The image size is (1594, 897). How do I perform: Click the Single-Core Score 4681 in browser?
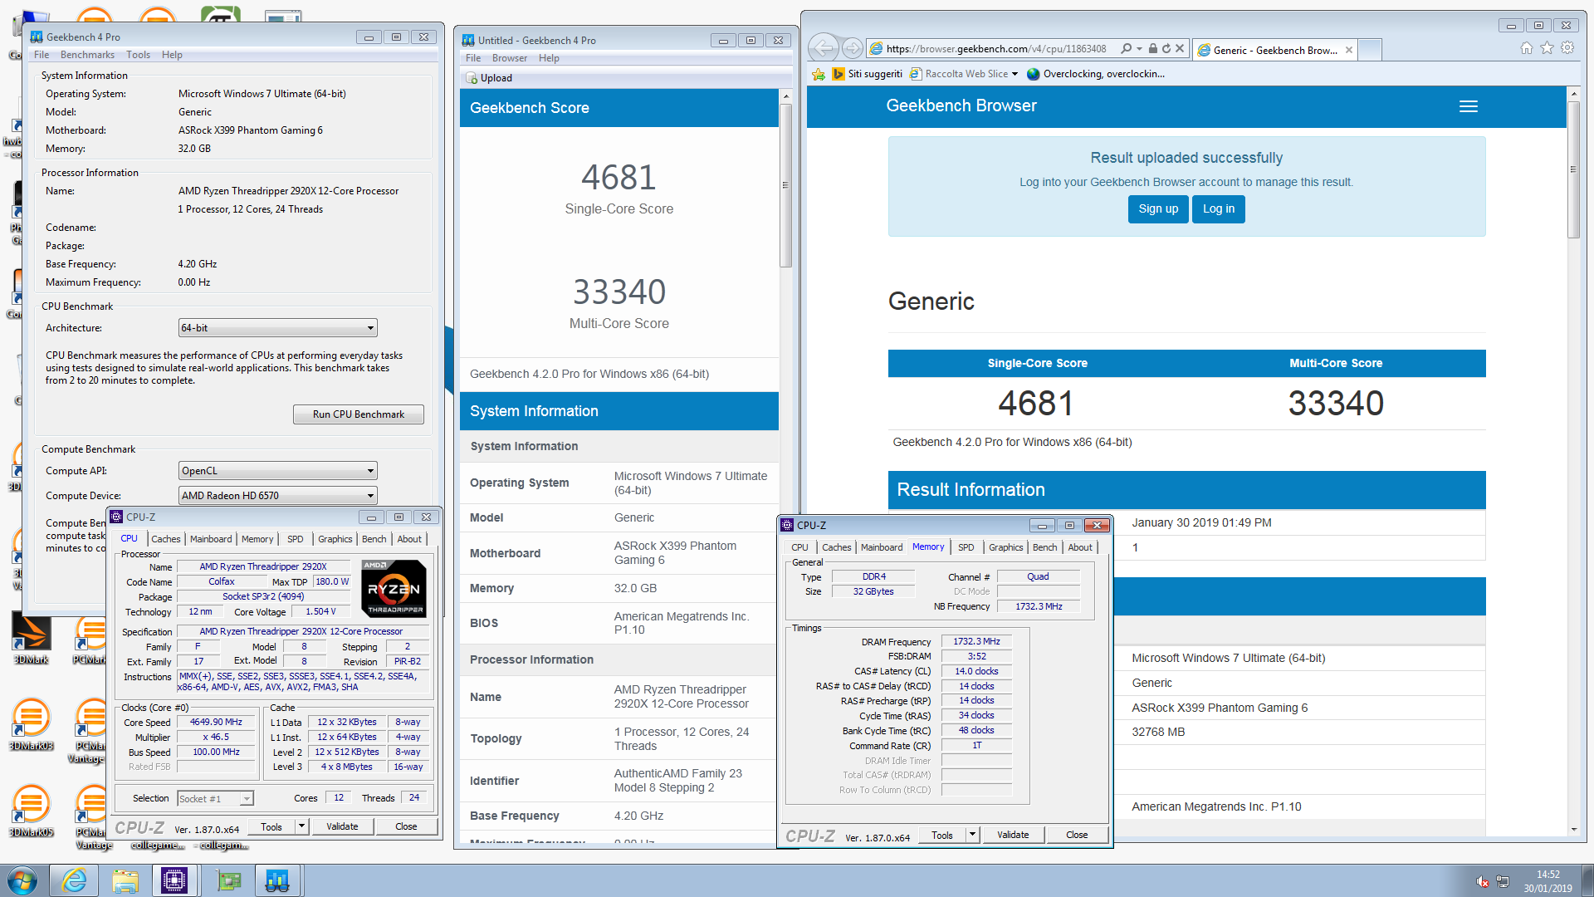[x=1036, y=404]
